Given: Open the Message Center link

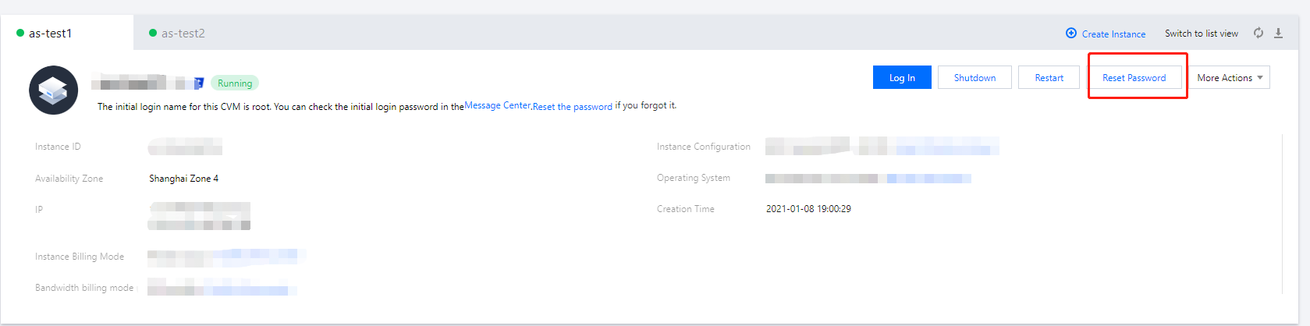Looking at the screenshot, I should [x=497, y=105].
